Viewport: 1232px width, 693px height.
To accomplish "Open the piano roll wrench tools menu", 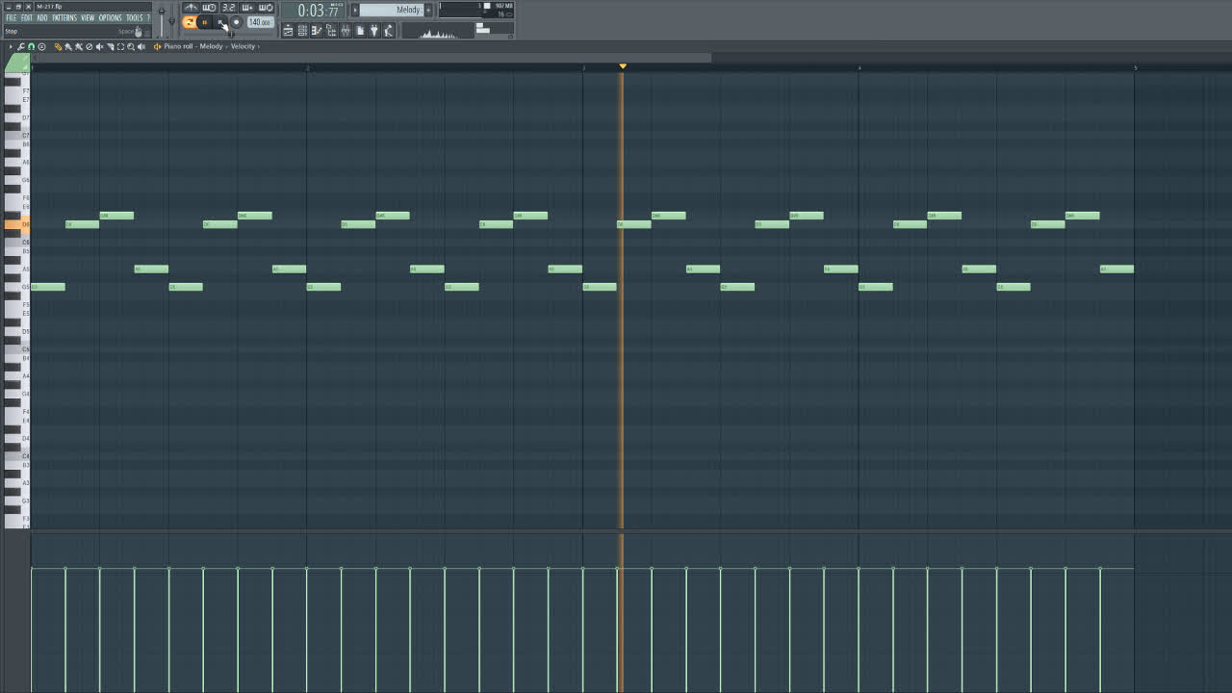I will tap(20, 46).
